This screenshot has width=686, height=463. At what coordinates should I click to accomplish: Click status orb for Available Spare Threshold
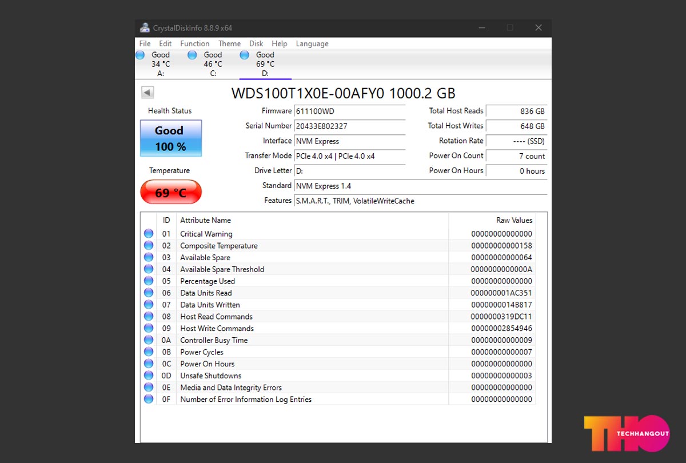(x=149, y=269)
